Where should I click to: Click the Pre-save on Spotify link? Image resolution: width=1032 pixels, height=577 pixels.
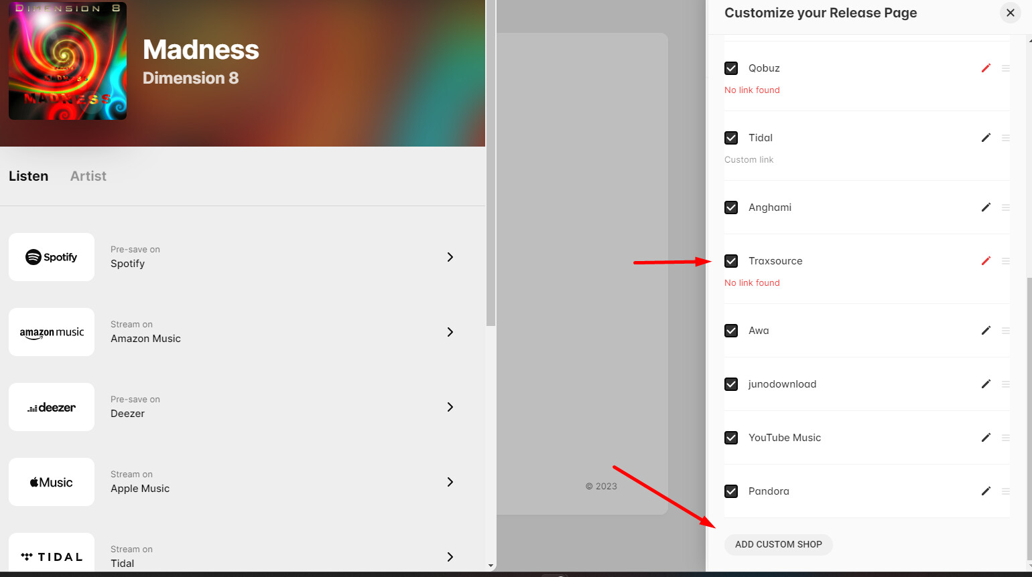tap(135, 257)
